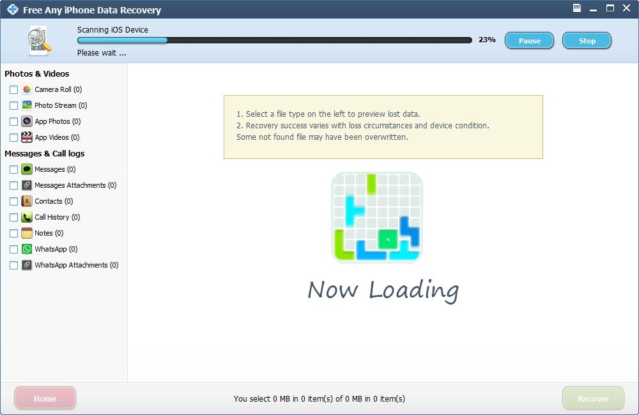Open Call History (0) category
The height and width of the screenshot is (415, 639).
pyautogui.click(x=57, y=217)
